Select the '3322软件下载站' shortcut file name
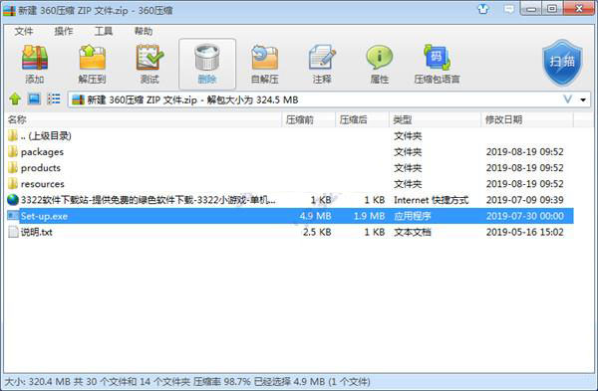The image size is (598, 391). (148, 200)
